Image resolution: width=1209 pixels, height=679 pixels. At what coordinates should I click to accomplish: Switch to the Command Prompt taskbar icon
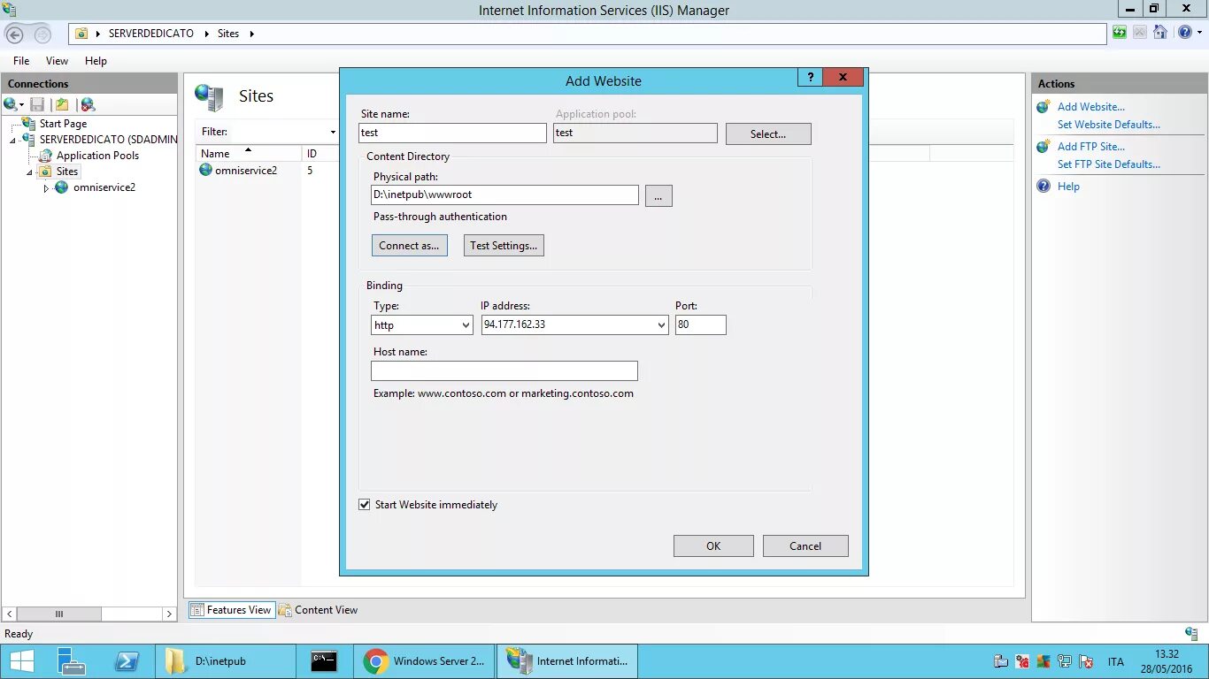tap(324, 661)
